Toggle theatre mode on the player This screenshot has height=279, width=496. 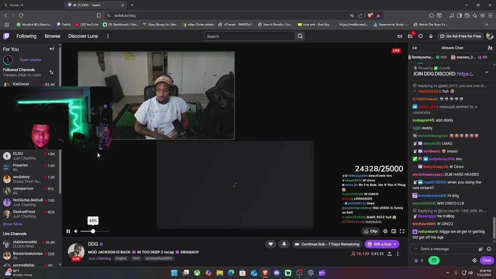coord(394,231)
